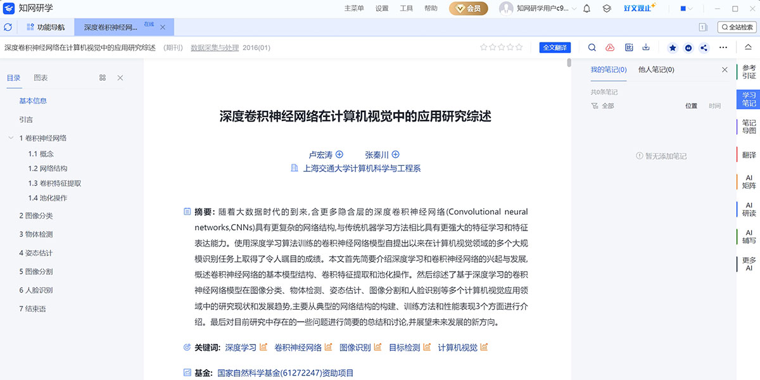
Task: Click the refresh icon left of 功能导航
Action: pos(8,27)
